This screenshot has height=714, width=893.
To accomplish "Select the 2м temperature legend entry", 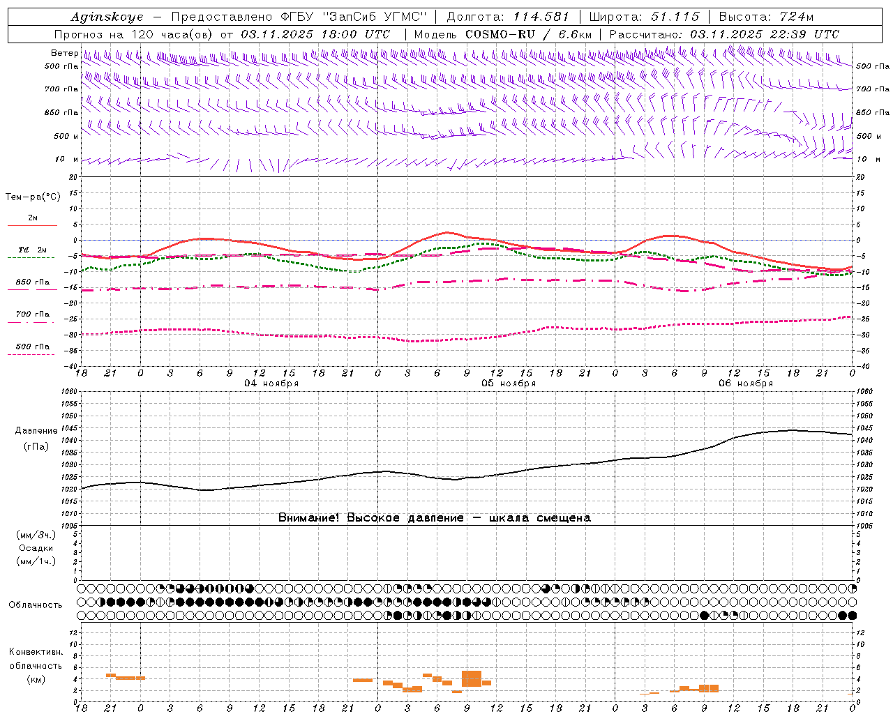I will pos(33,218).
